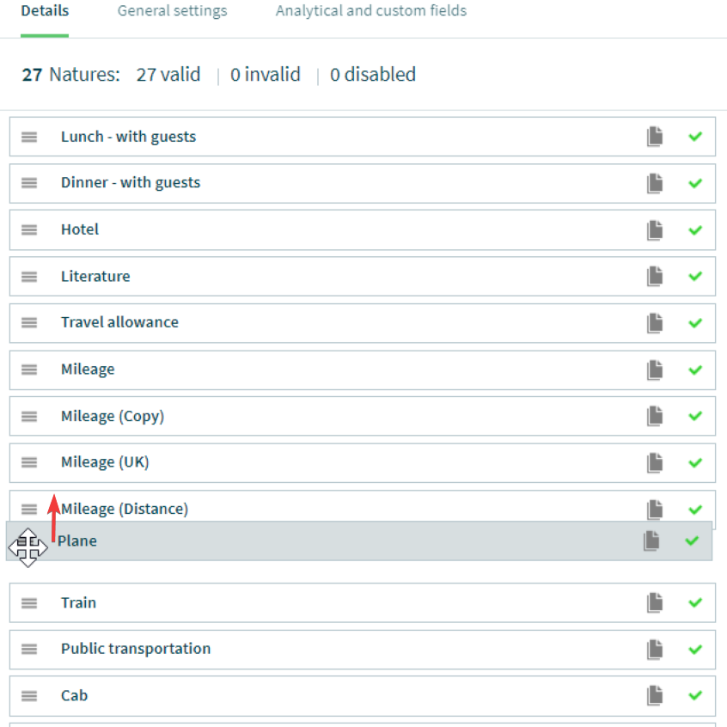Click the duplicate icon for Public transportation

(x=654, y=649)
